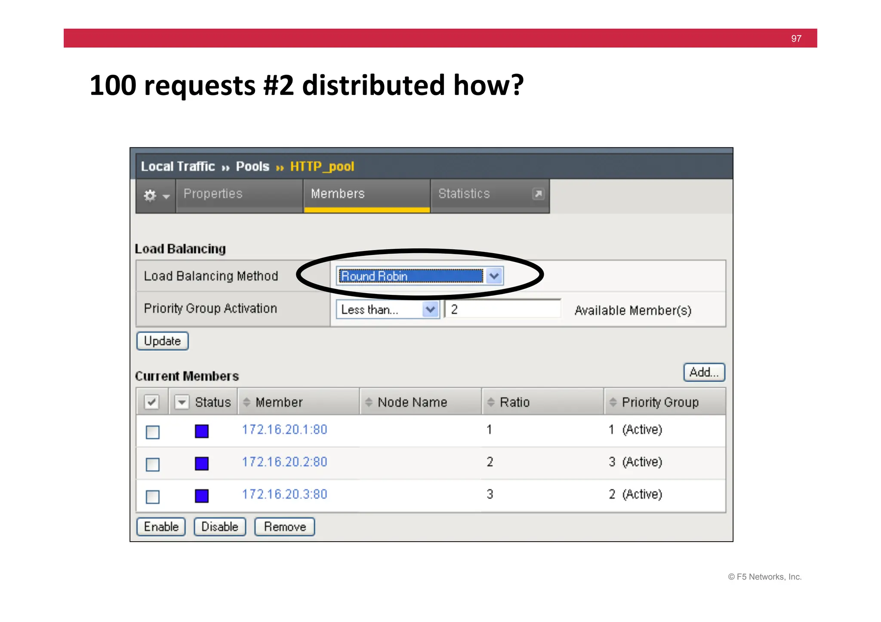
Task: Click status square for 172.16.20.2:80
Action: pos(202,463)
